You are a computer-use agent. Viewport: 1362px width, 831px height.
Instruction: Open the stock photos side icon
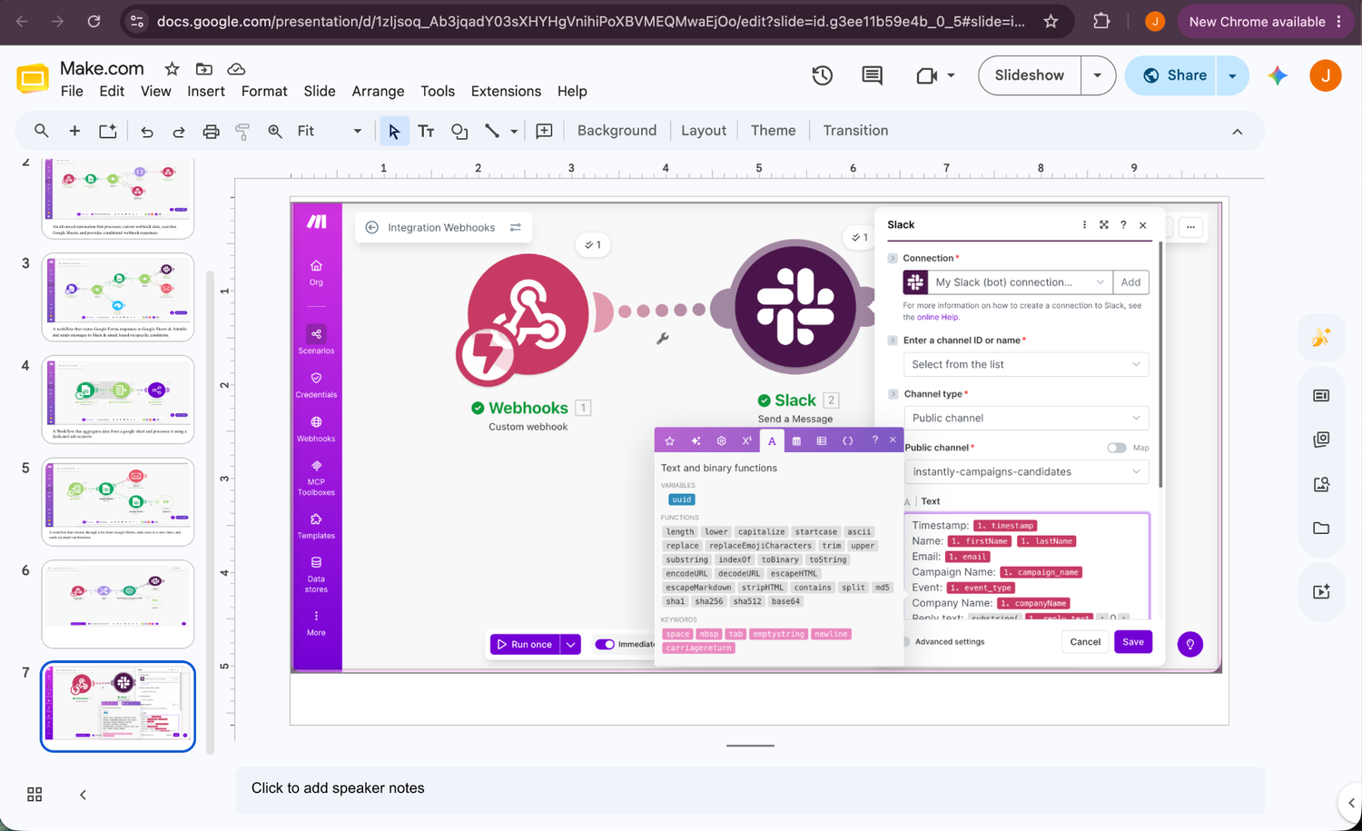tap(1321, 440)
